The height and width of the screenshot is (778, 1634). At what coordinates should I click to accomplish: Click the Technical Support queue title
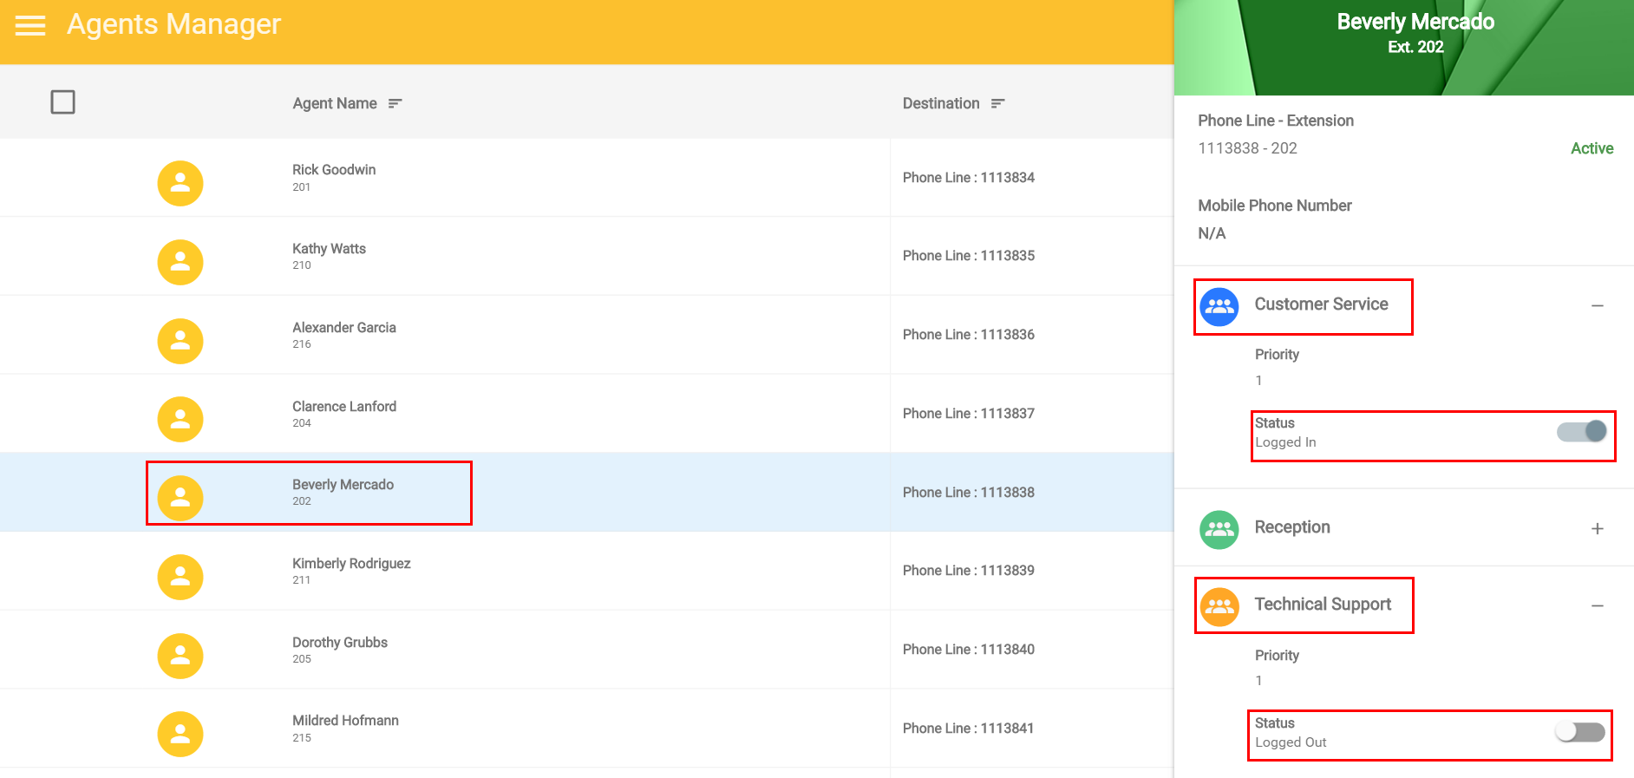1323,605
